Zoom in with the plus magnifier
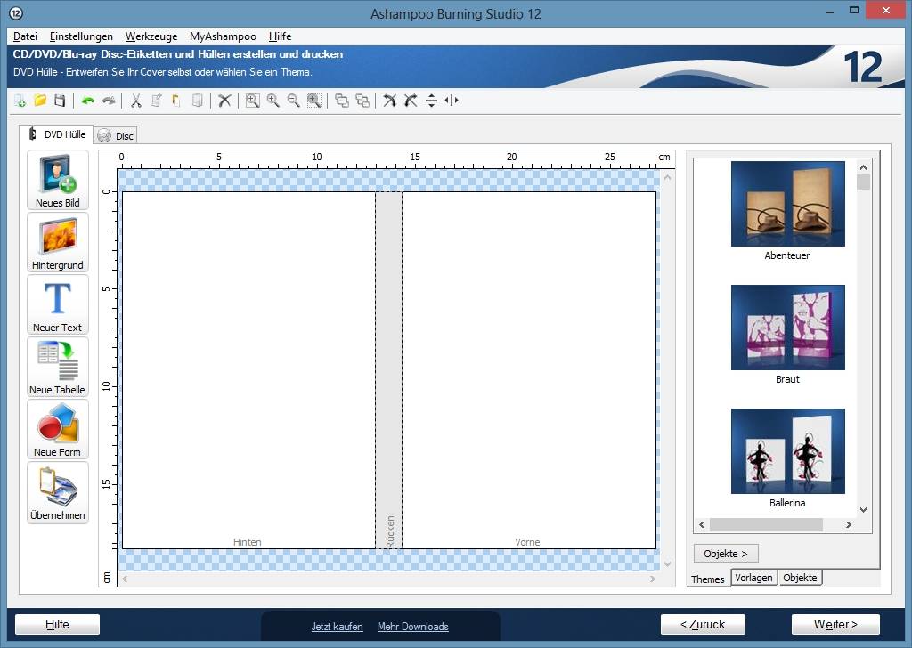 (x=273, y=101)
